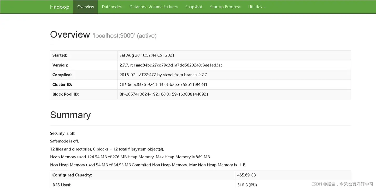Open the Datanode Volume Failures page
The height and width of the screenshot is (188, 376).
point(154,7)
